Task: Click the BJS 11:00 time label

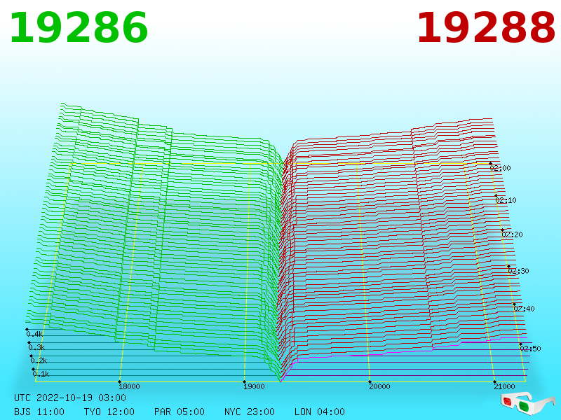Action: tap(39, 412)
